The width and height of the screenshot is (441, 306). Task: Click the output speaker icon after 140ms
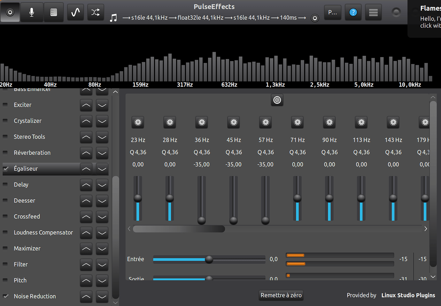315,18
